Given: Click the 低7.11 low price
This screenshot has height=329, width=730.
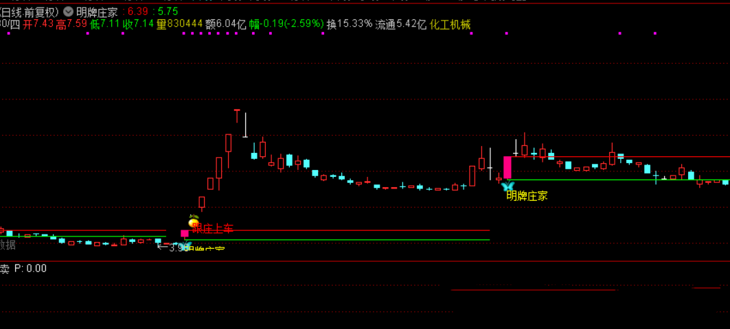Looking at the screenshot, I should coord(105,25).
